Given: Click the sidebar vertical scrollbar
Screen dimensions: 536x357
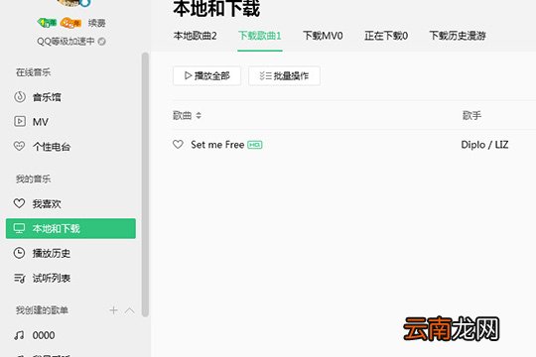Looking at the screenshot, I should [145, 184].
